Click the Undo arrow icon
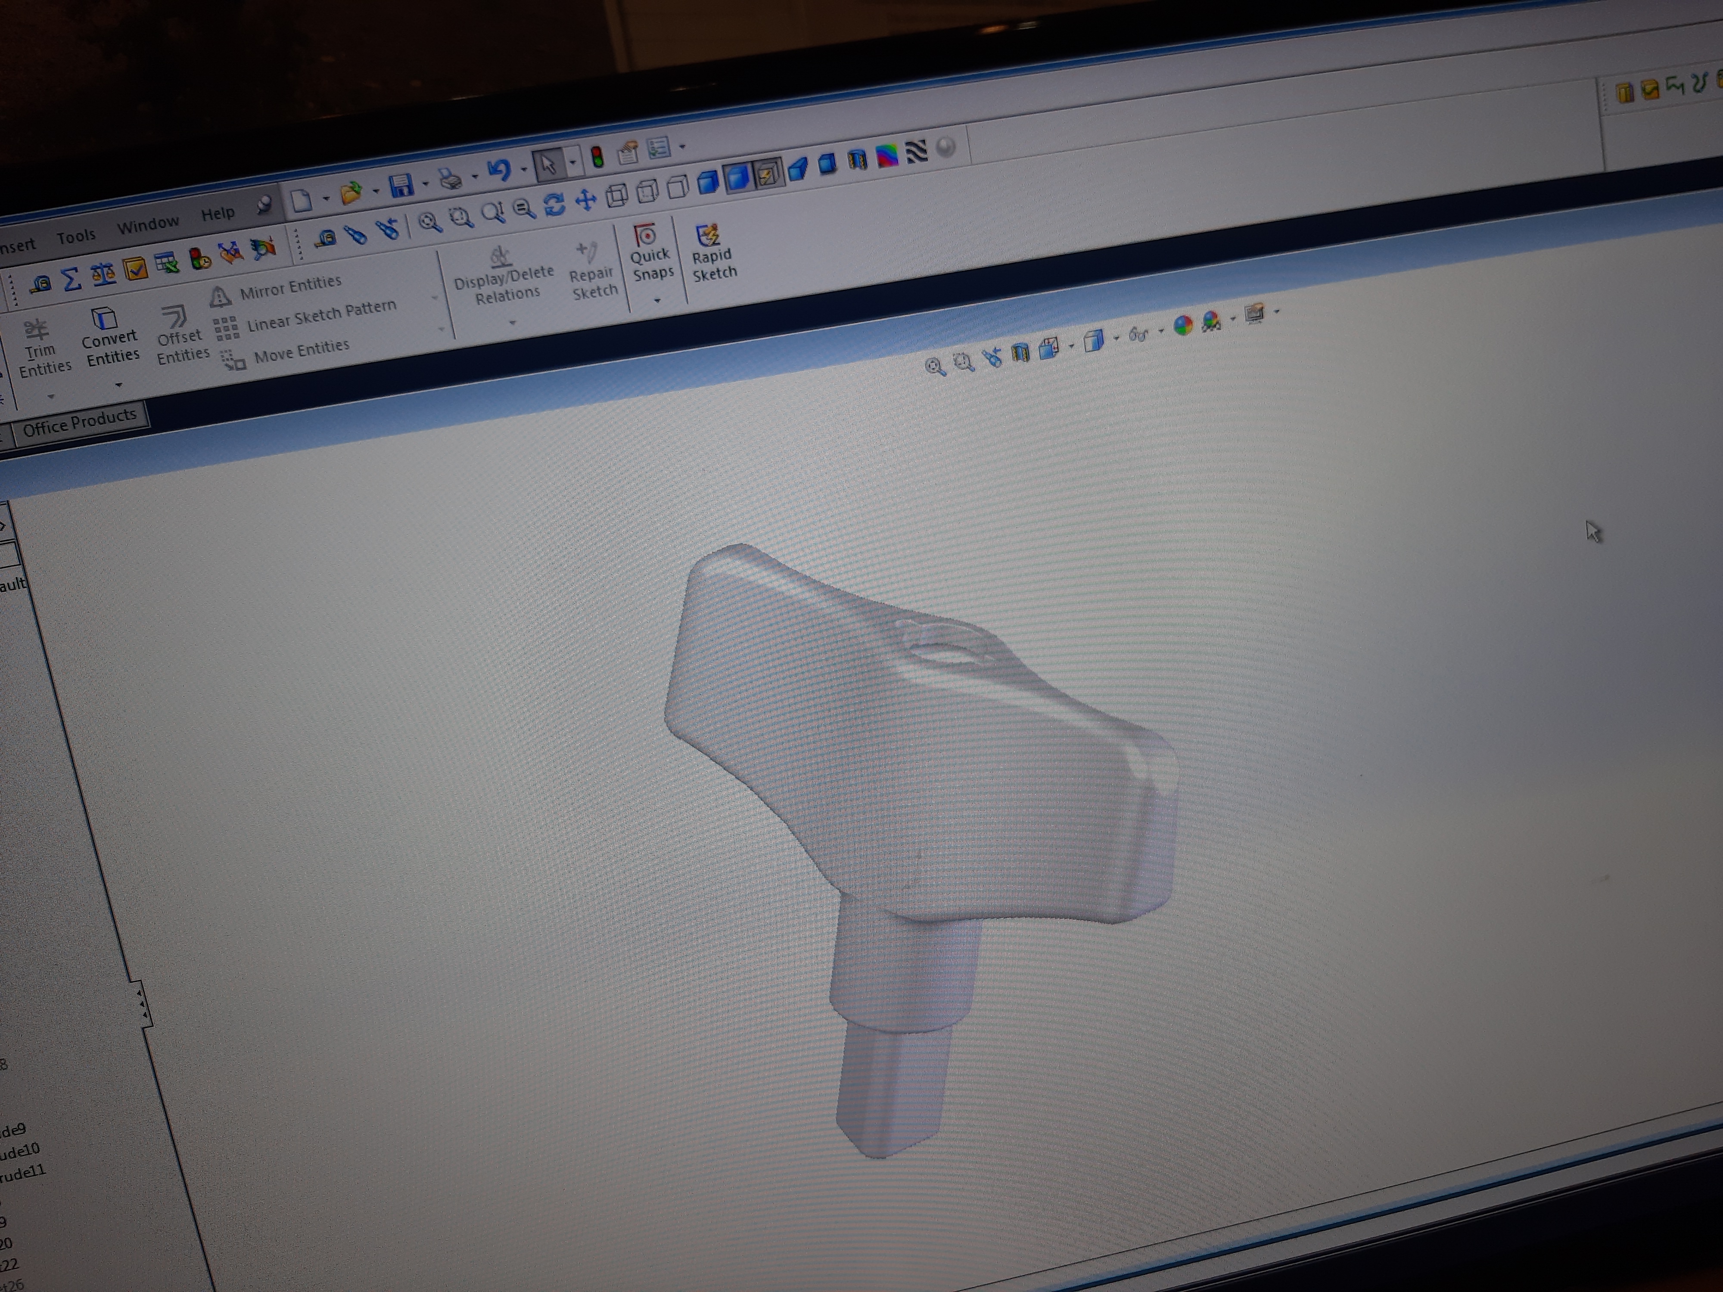The image size is (1723, 1292). 498,170
